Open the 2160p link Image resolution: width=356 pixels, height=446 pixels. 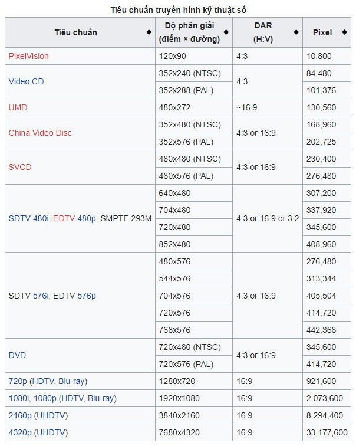click(x=20, y=415)
